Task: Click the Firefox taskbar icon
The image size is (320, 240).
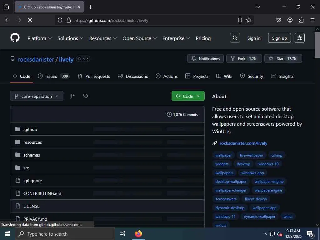Action: pos(138,234)
